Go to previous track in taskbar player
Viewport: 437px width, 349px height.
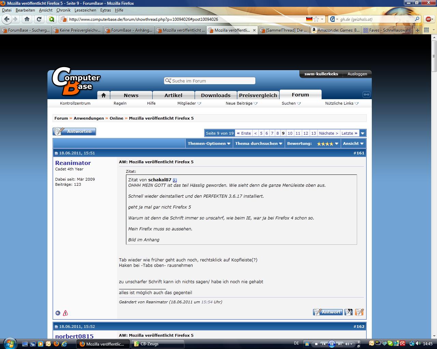click(x=323, y=344)
